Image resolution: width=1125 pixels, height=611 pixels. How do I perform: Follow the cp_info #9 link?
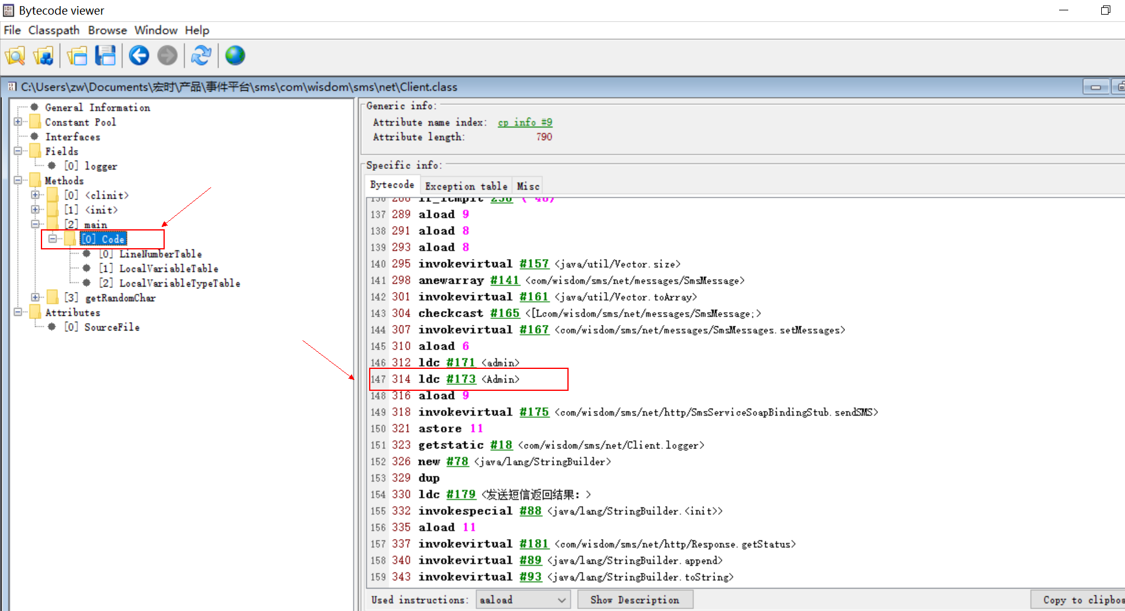[525, 123]
